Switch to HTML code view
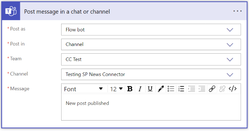Image resolution: width=251 pixels, height=131 pixels. pyautogui.click(x=232, y=89)
